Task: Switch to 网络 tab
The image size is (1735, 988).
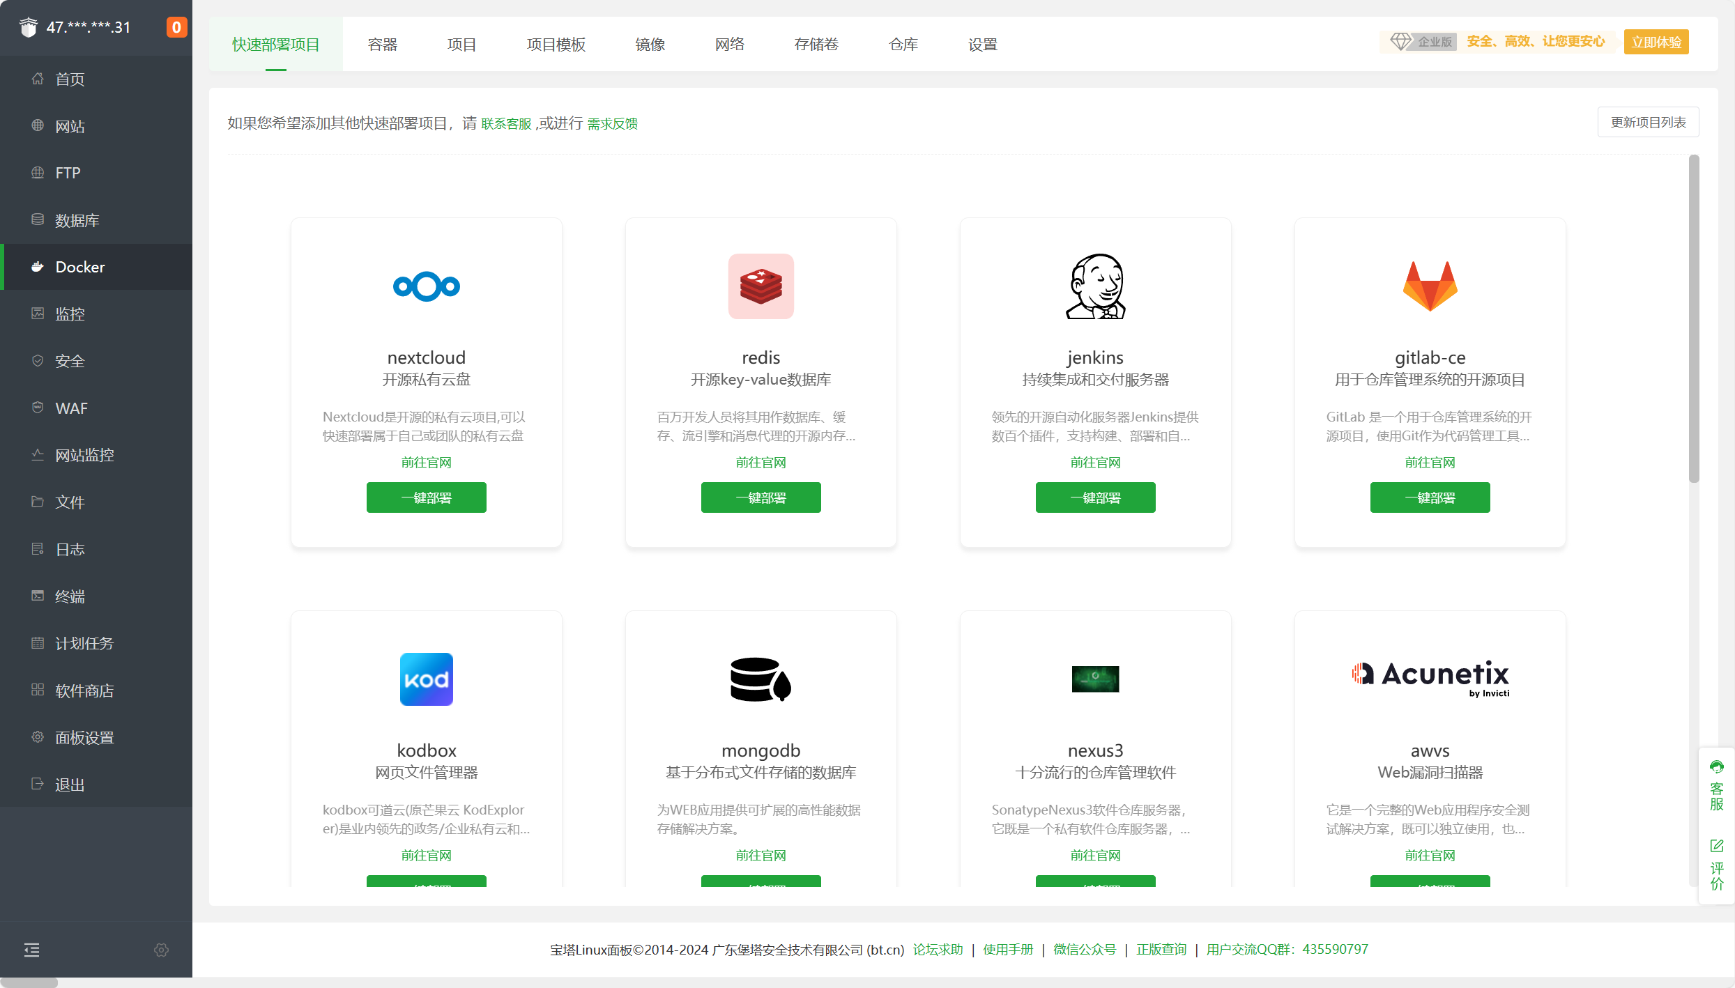Action: 730,45
